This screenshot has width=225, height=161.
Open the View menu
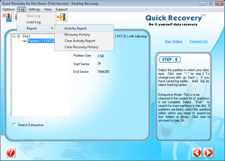pyautogui.click(x=48, y=9)
